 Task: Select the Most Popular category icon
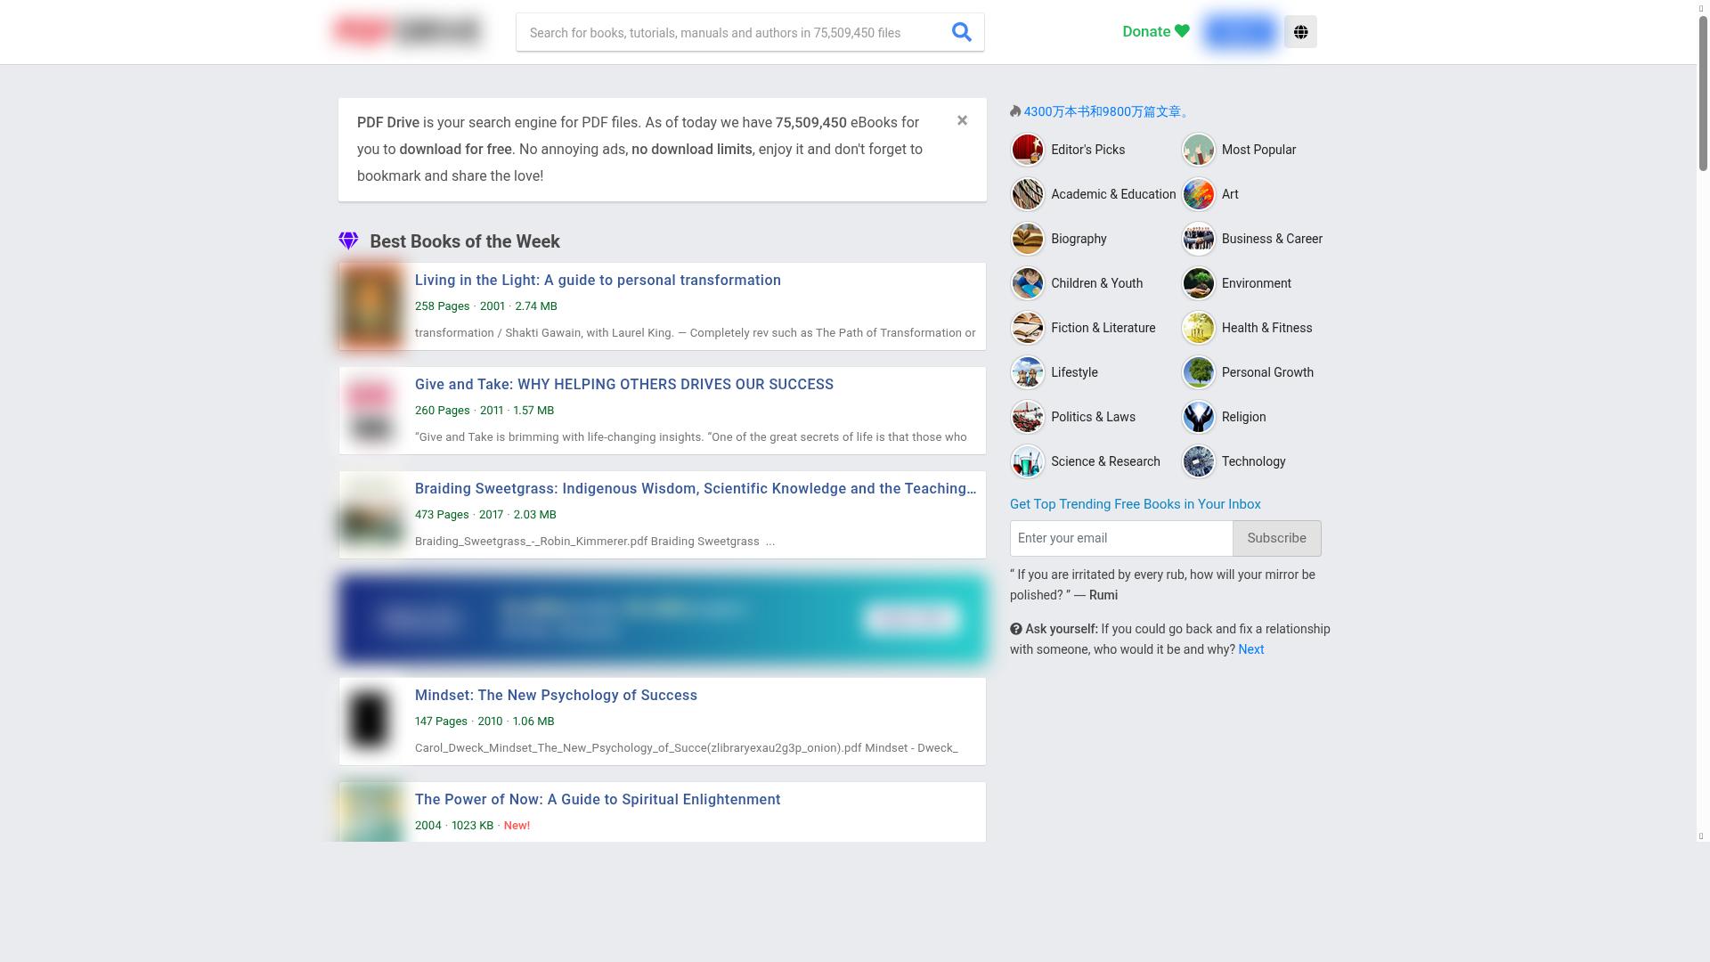[1198, 150]
